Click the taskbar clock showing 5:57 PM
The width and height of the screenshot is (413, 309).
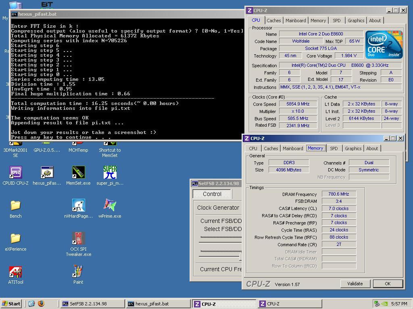[x=399, y=304]
